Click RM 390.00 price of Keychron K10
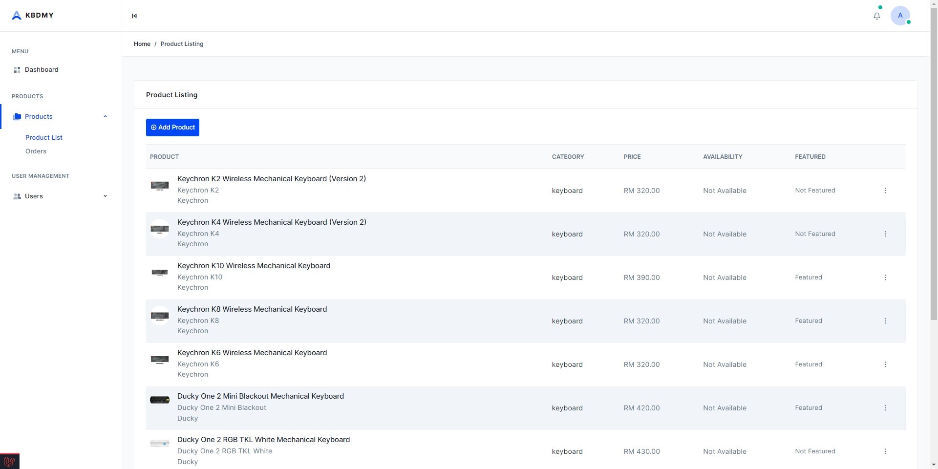 pos(641,277)
